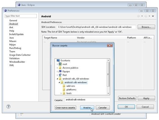Click the folder tree scrollbar thumb
The height and width of the screenshot is (120, 159).
click(108, 74)
